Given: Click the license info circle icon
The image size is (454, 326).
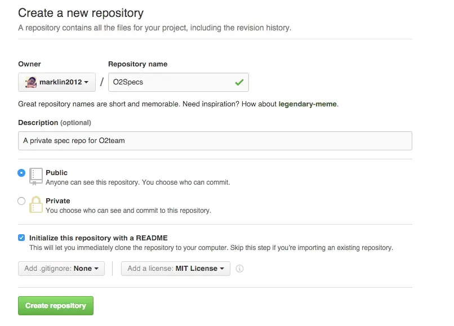Looking at the screenshot, I should click(x=239, y=269).
